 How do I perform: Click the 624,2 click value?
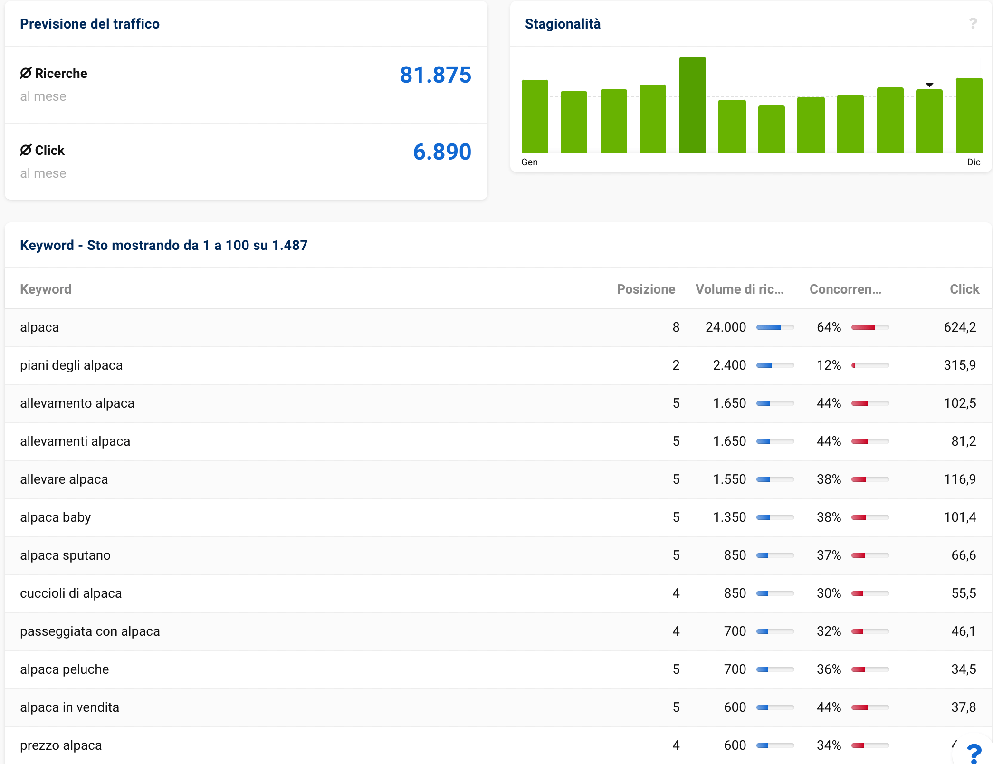click(x=960, y=327)
